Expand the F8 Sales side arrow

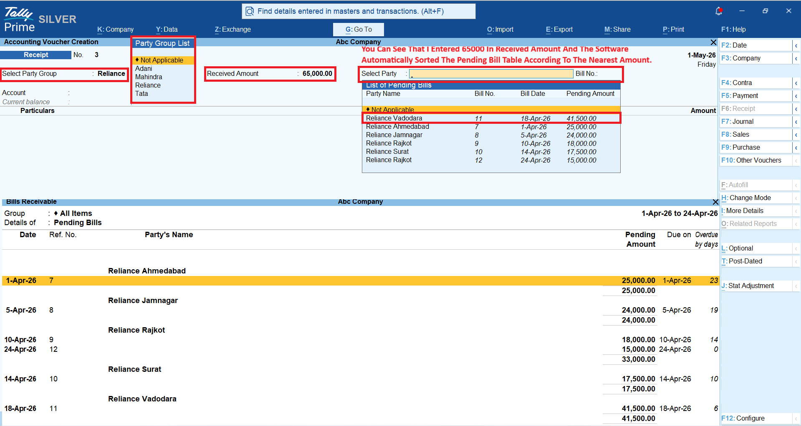pyautogui.click(x=796, y=135)
